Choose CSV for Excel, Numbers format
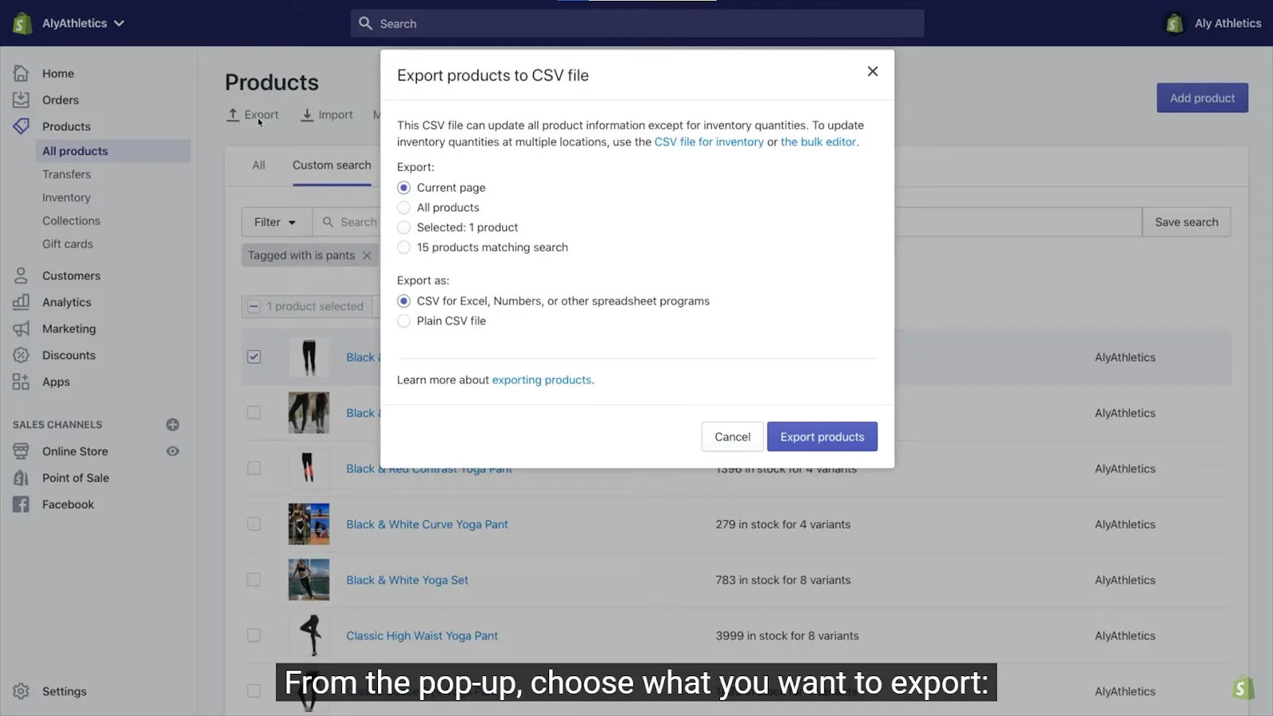Image resolution: width=1273 pixels, height=716 pixels. pyautogui.click(x=404, y=301)
